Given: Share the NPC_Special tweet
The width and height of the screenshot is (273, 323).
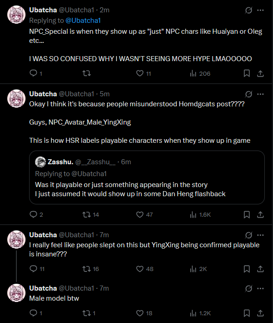Looking at the screenshot, I should (x=260, y=73).
